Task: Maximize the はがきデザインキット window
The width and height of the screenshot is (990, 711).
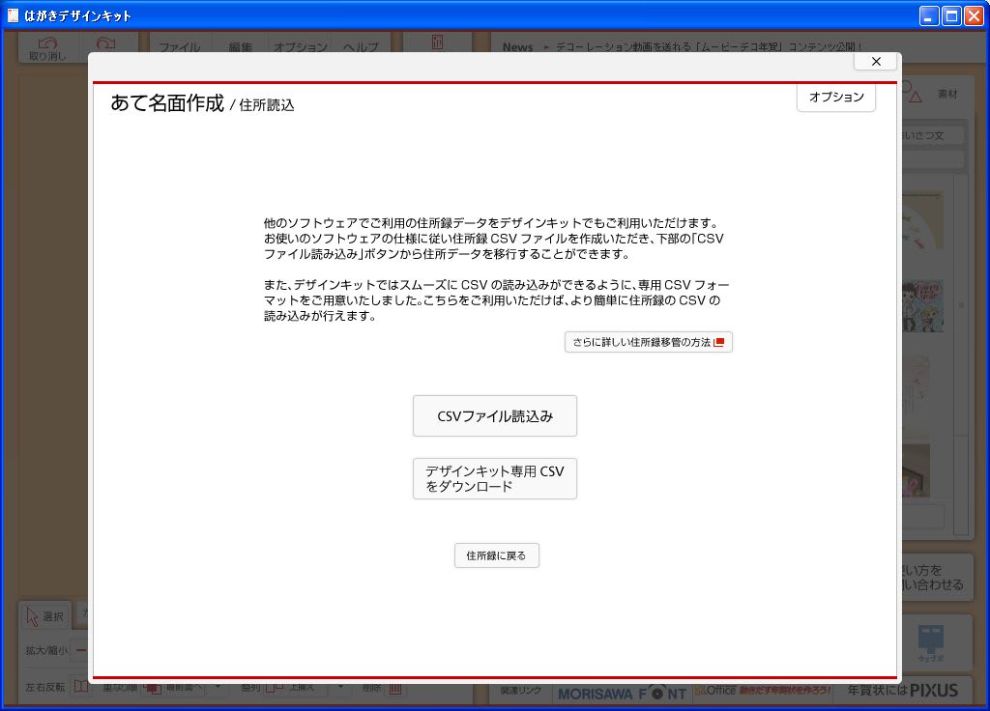Action: pyautogui.click(x=951, y=15)
